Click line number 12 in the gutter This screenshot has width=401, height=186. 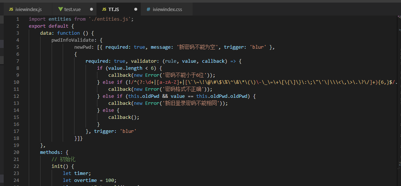click(x=16, y=96)
